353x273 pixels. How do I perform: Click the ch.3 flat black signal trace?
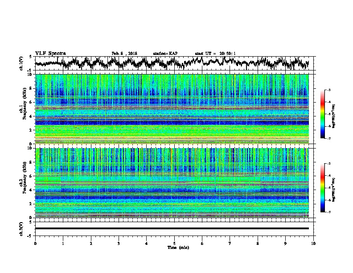[172, 228]
